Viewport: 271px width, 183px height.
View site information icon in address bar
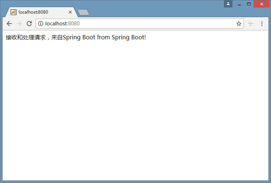point(41,24)
